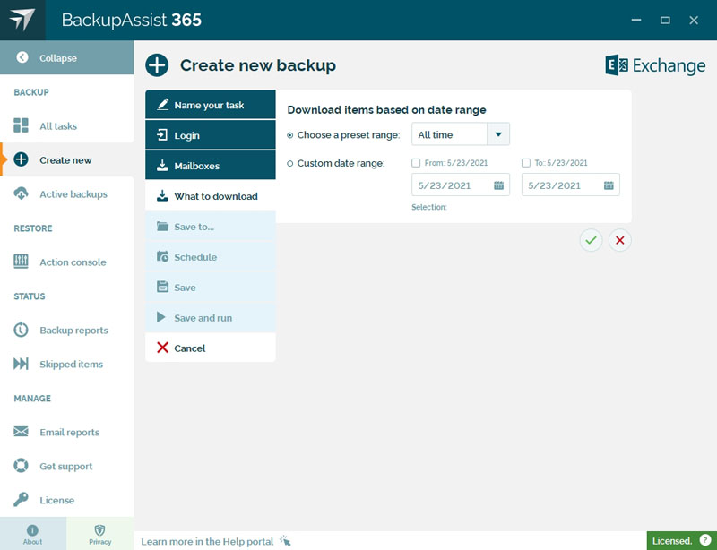Go to the Mailboxes step
The width and height of the screenshot is (717, 550).
[211, 166]
